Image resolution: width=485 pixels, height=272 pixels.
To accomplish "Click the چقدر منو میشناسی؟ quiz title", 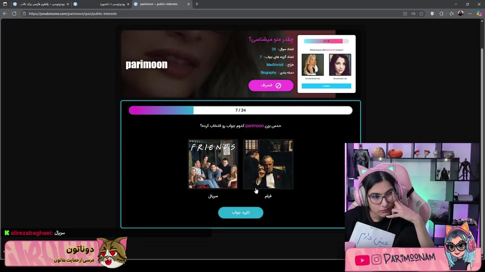I will pyautogui.click(x=271, y=39).
